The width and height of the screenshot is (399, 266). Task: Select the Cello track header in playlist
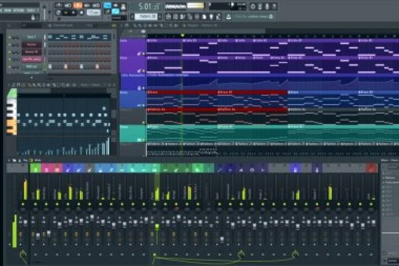pos(133,47)
